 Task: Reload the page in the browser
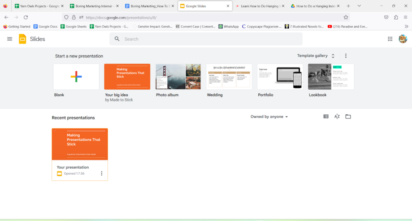click(26, 17)
